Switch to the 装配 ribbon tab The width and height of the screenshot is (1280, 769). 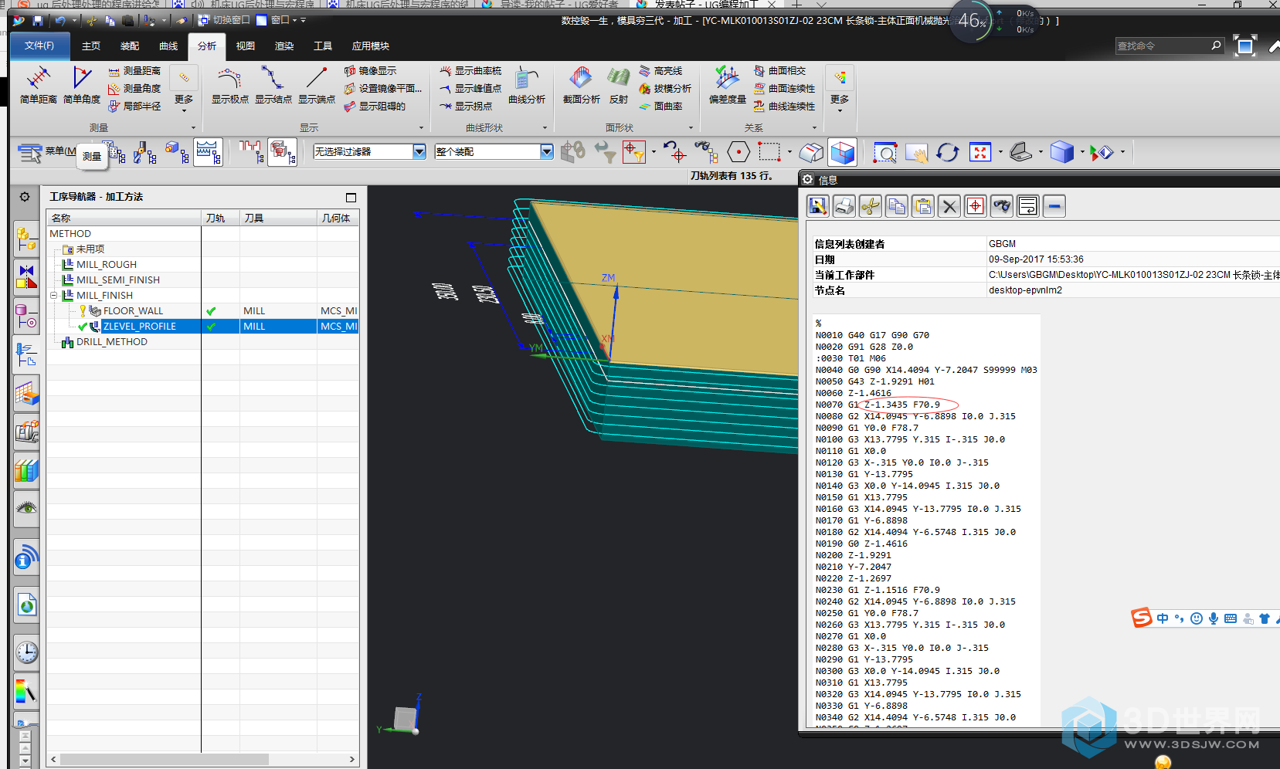coord(130,46)
